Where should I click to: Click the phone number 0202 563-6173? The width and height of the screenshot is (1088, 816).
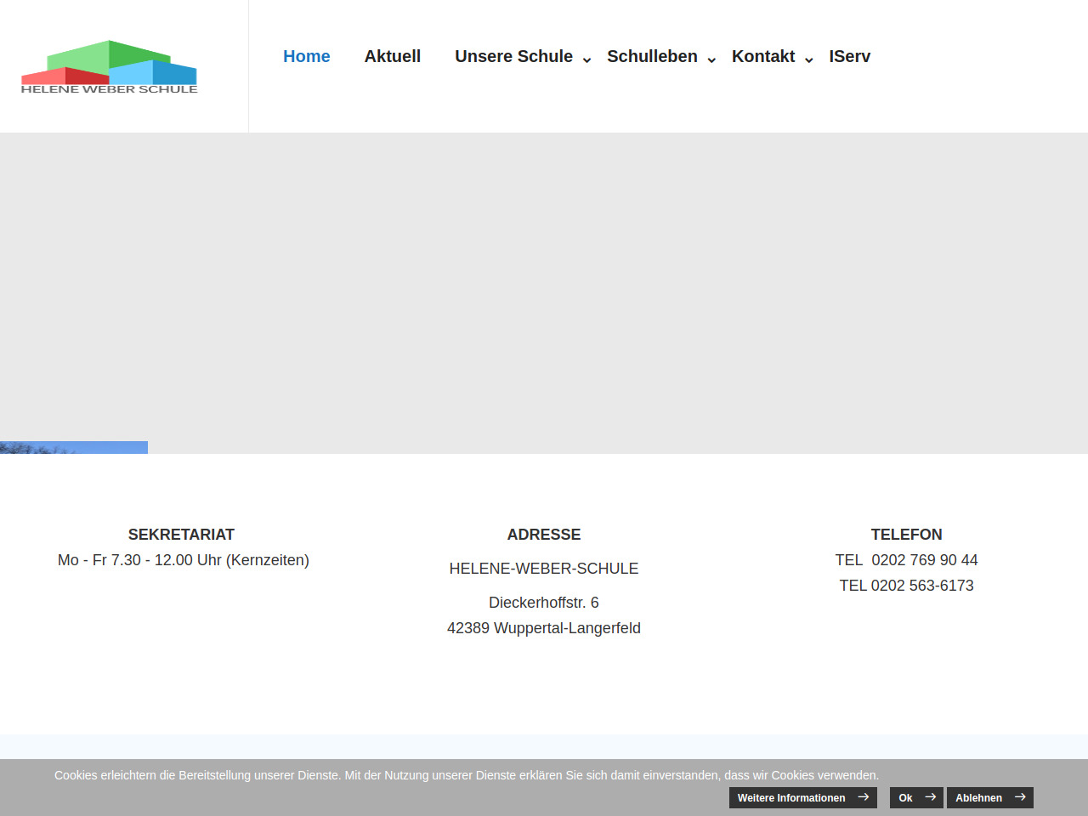pyautogui.click(x=921, y=586)
